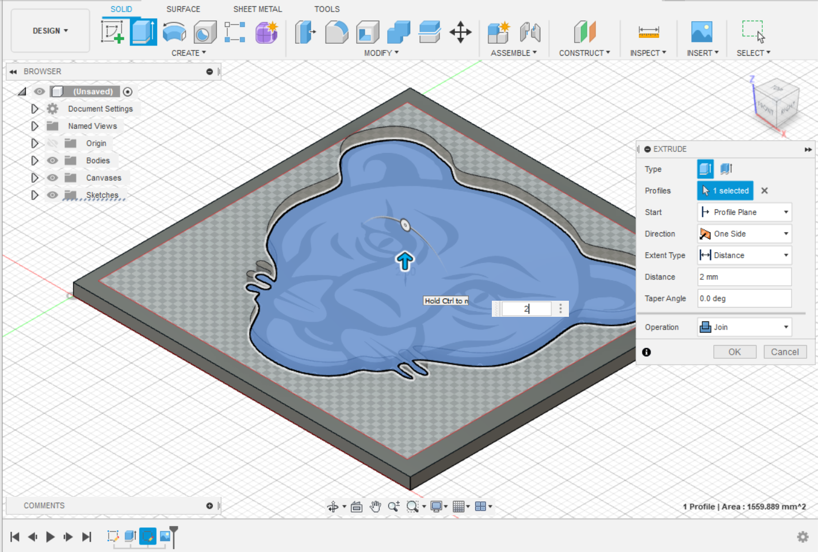Open timeline settings gear

[802, 536]
